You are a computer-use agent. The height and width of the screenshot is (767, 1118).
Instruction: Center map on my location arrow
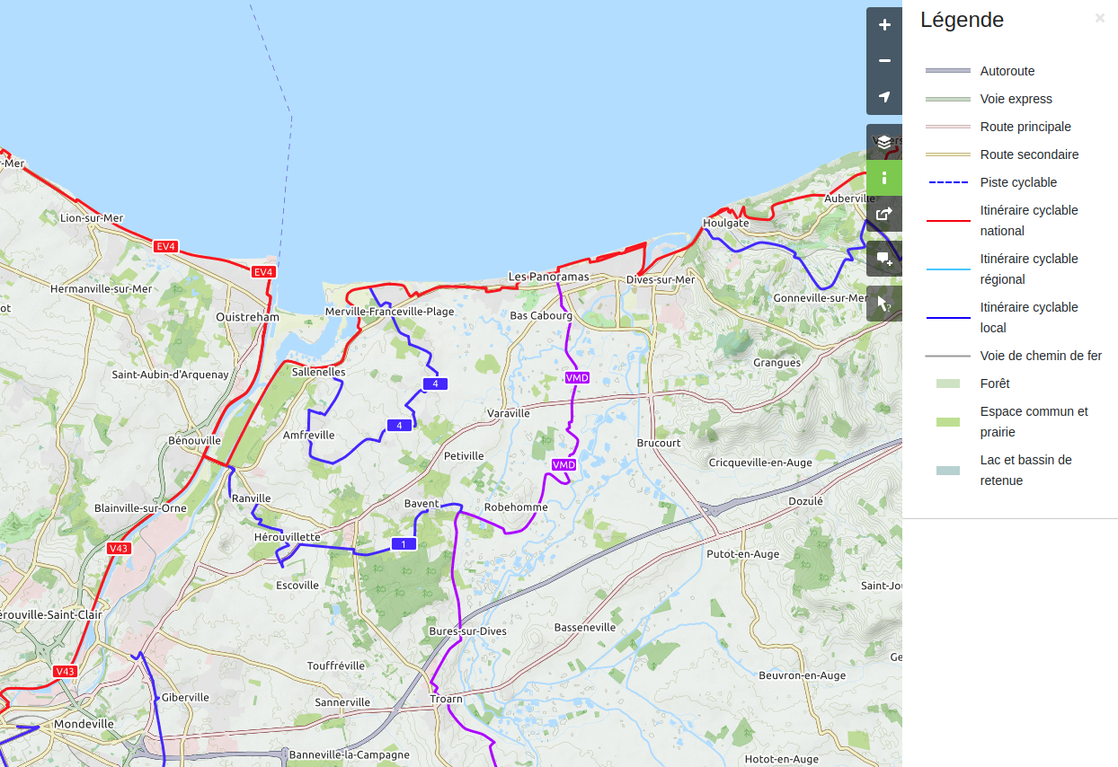[884, 97]
